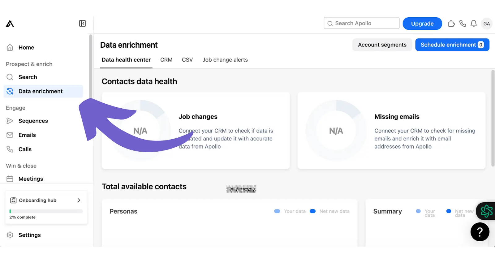The width and height of the screenshot is (495, 263).
Task: Click the extensions puzzle icon
Action: coord(451,24)
